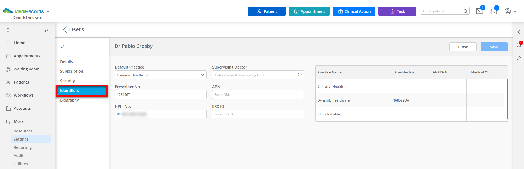
Task: Collapse the main navigation sidebar
Action: coord(47,30)
